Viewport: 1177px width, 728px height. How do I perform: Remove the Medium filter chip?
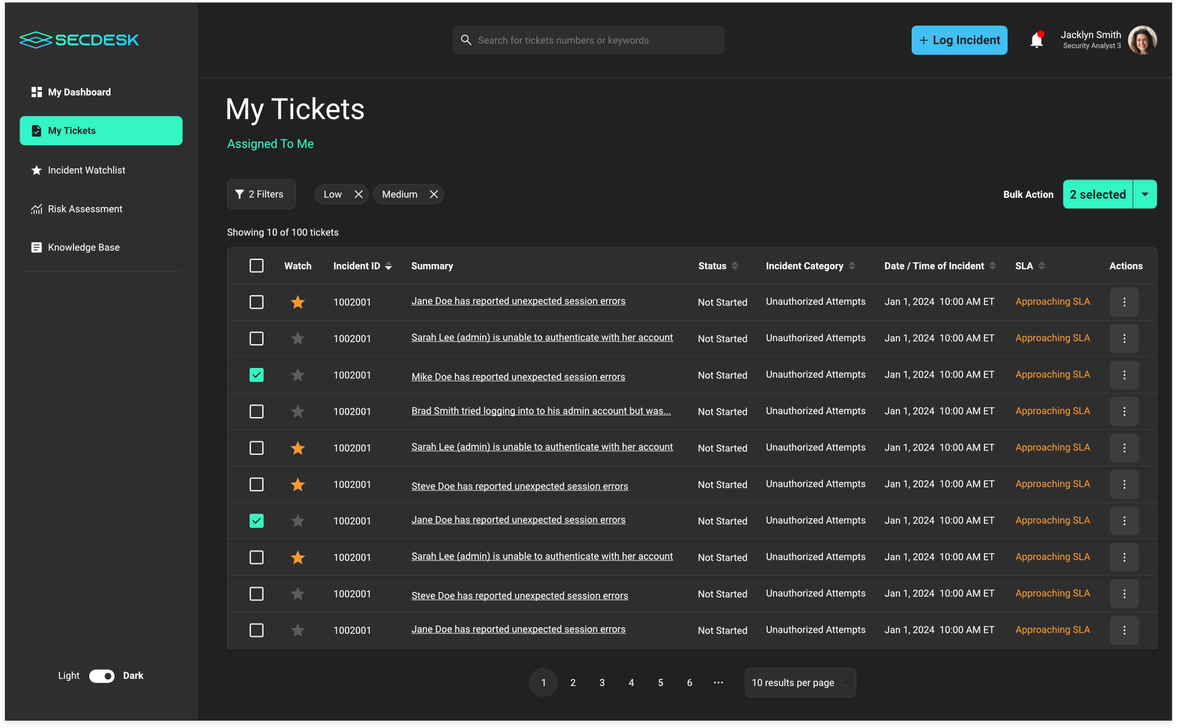tap(434, 194)
